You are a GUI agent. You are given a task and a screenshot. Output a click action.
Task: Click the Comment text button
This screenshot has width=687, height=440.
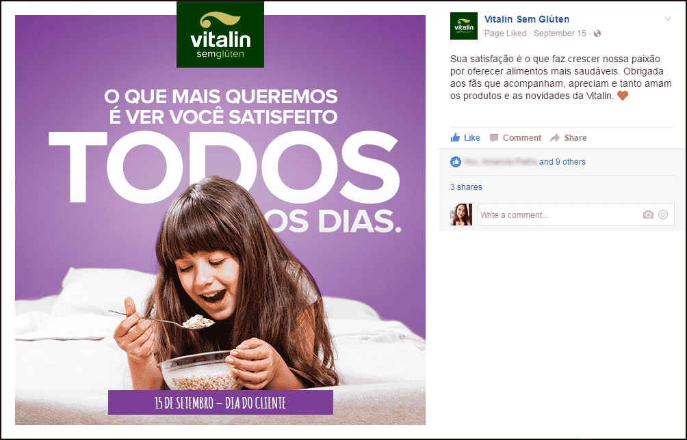(x=522, y=138)
